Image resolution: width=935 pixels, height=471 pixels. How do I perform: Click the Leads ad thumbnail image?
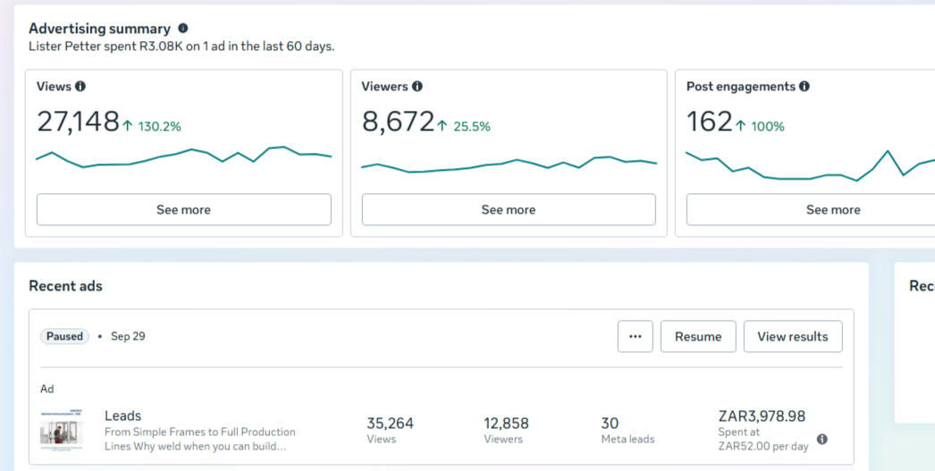point(61,429)
